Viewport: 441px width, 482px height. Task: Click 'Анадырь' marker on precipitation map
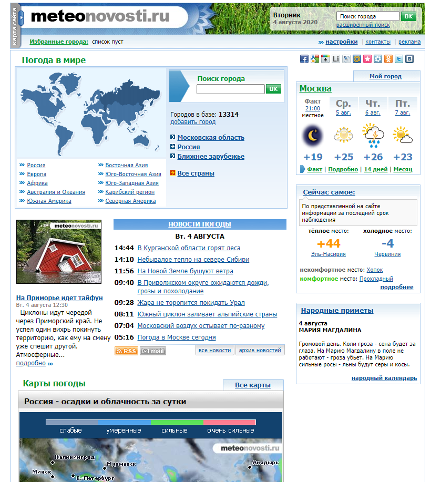(250, 467)
